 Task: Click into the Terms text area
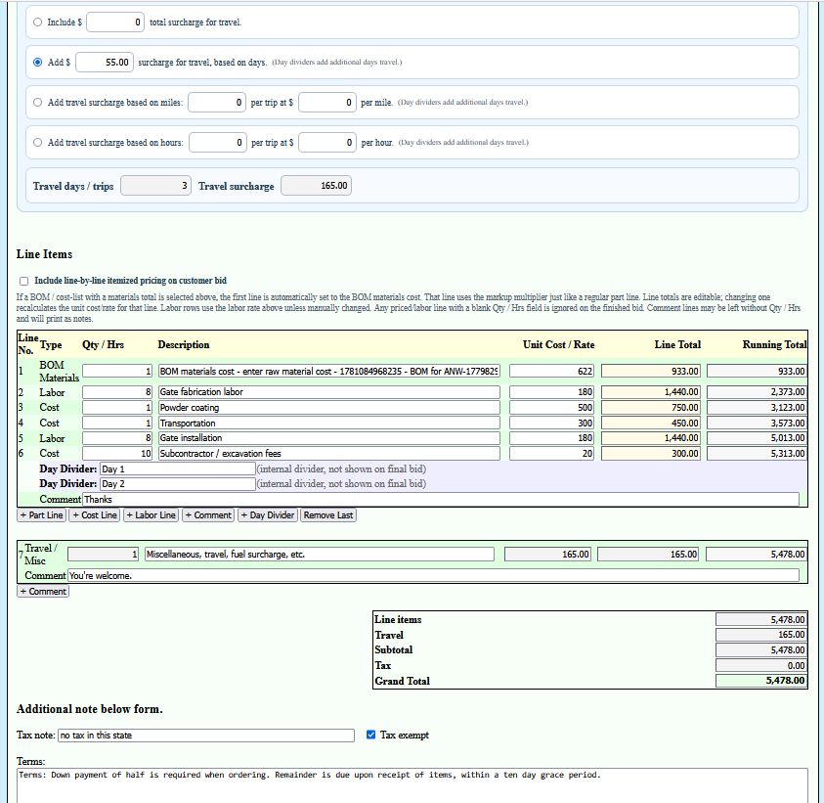tap(412, 785)
